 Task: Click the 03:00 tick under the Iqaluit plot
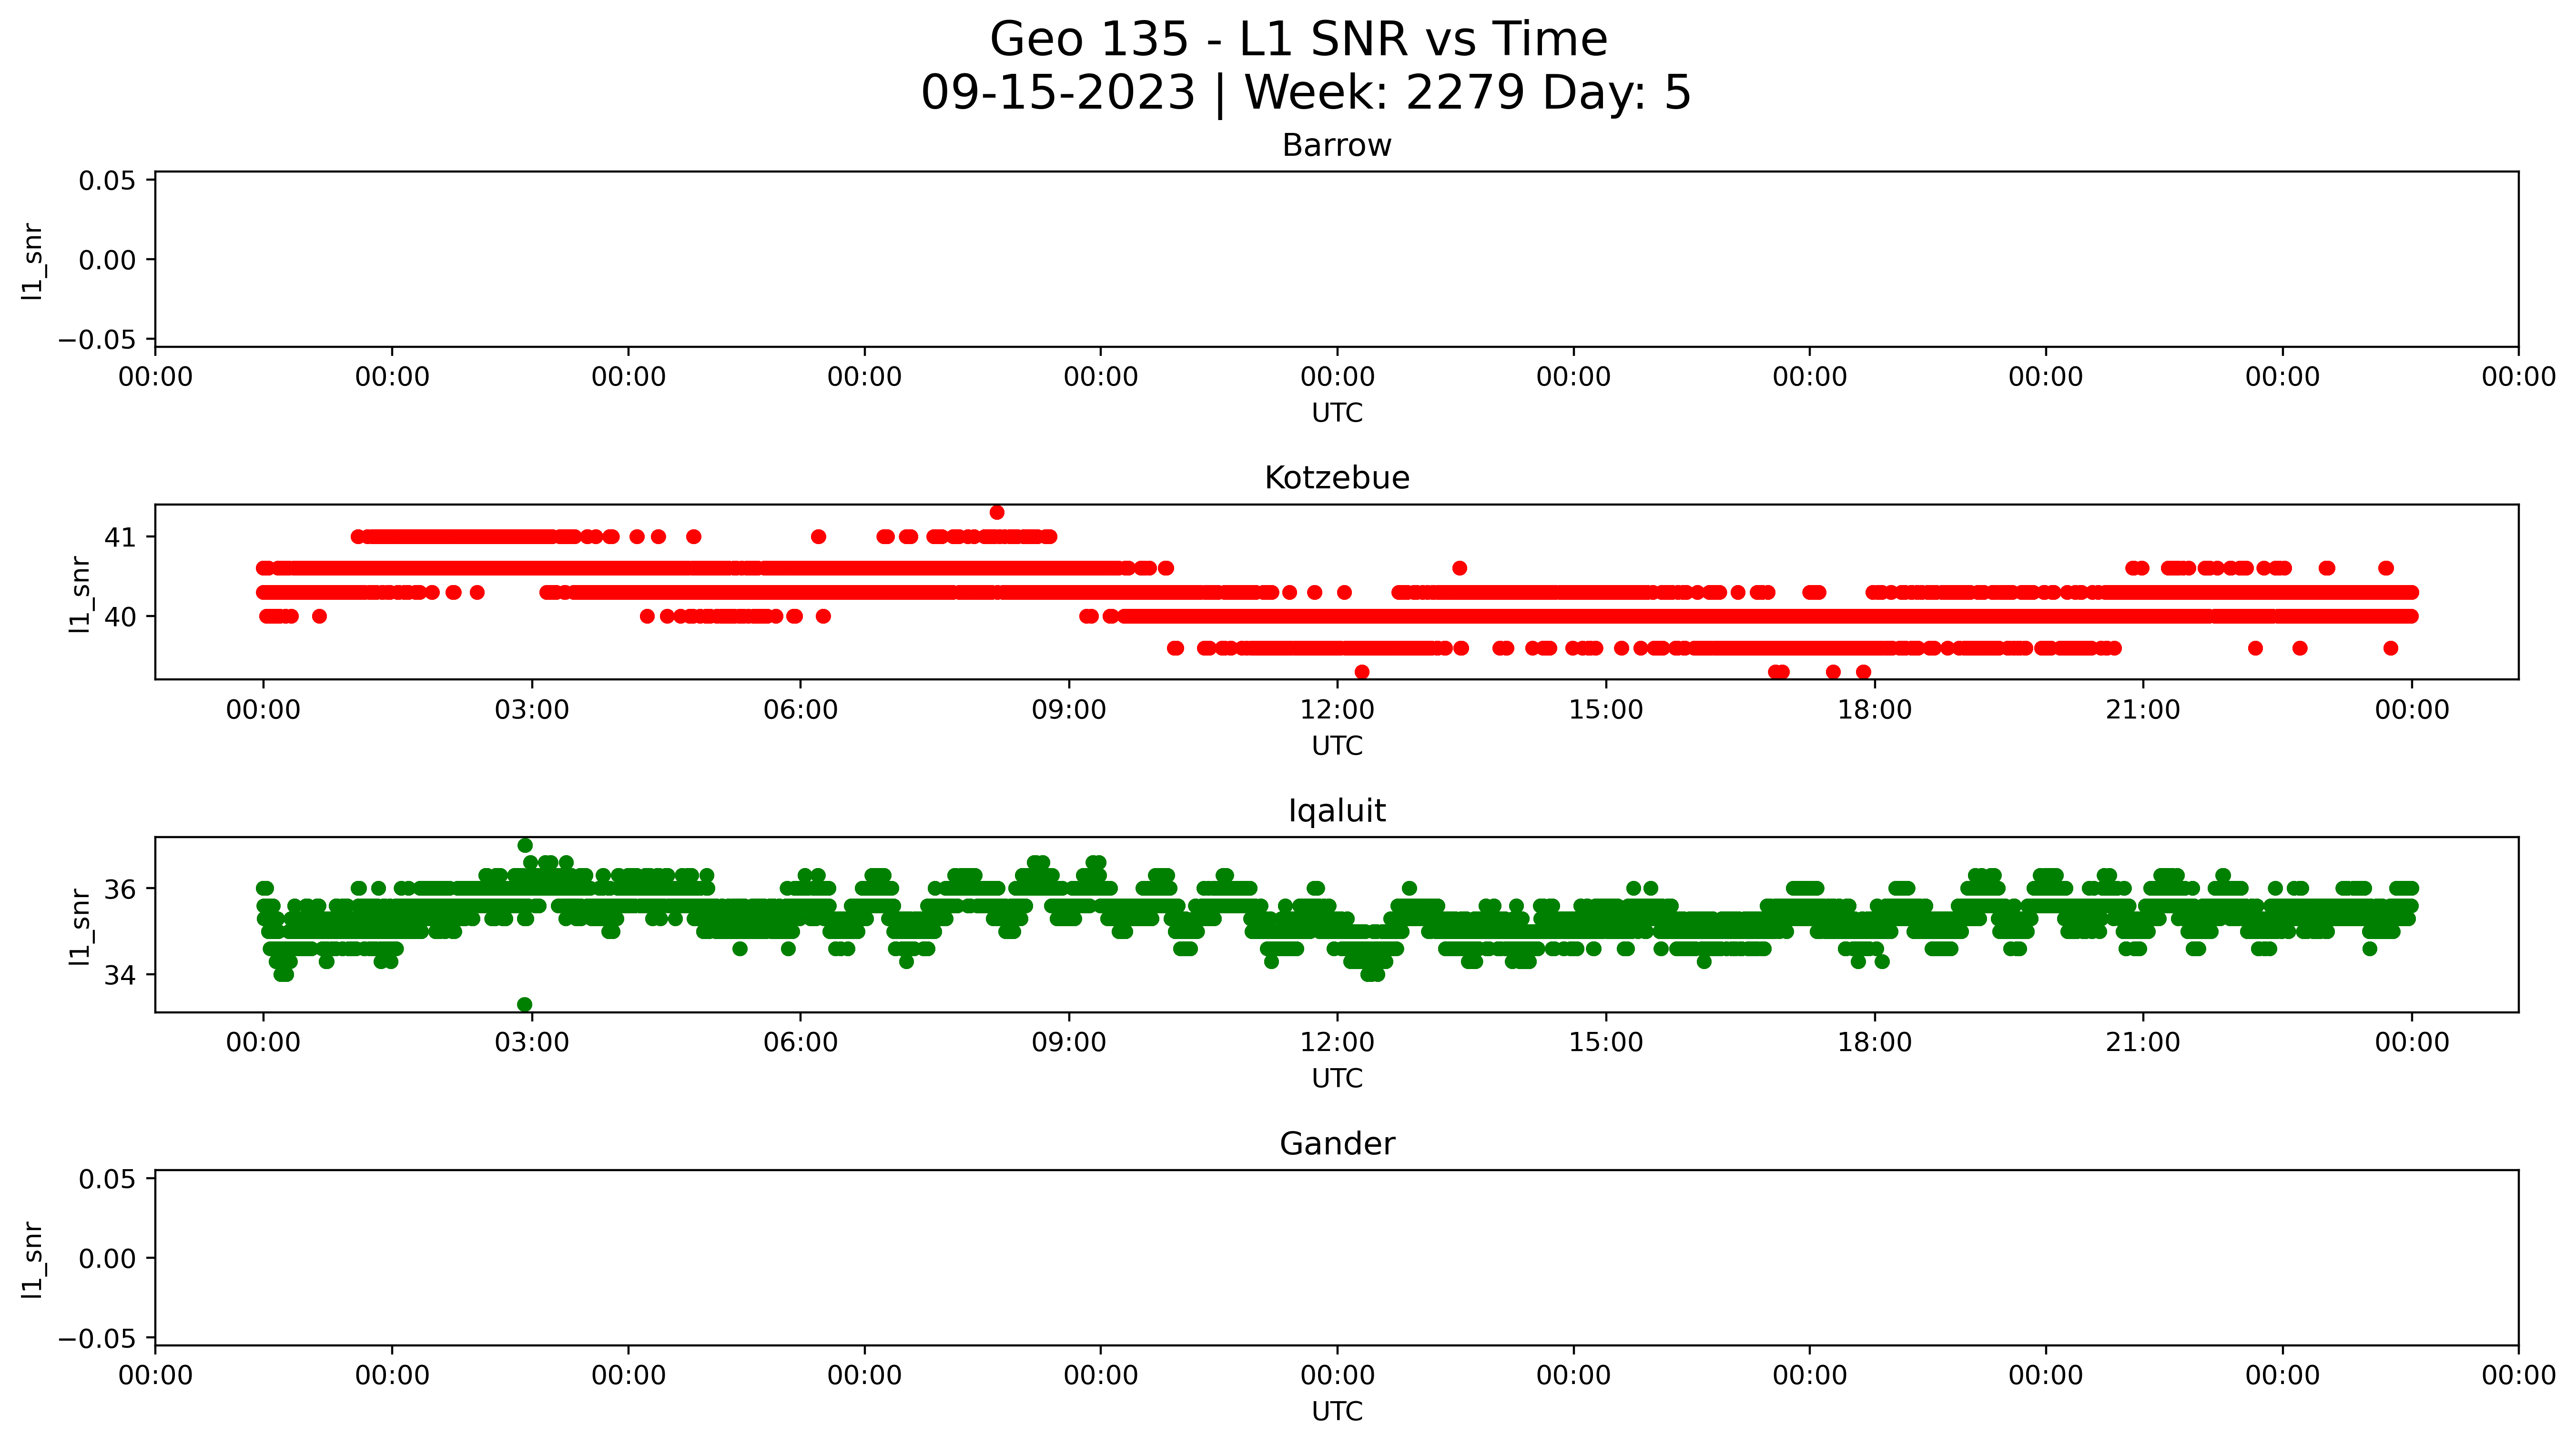click(532, 1043)
